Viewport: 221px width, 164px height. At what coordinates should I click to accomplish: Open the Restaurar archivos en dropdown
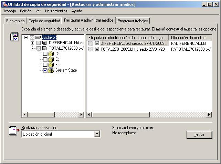(x=97, y=134)
